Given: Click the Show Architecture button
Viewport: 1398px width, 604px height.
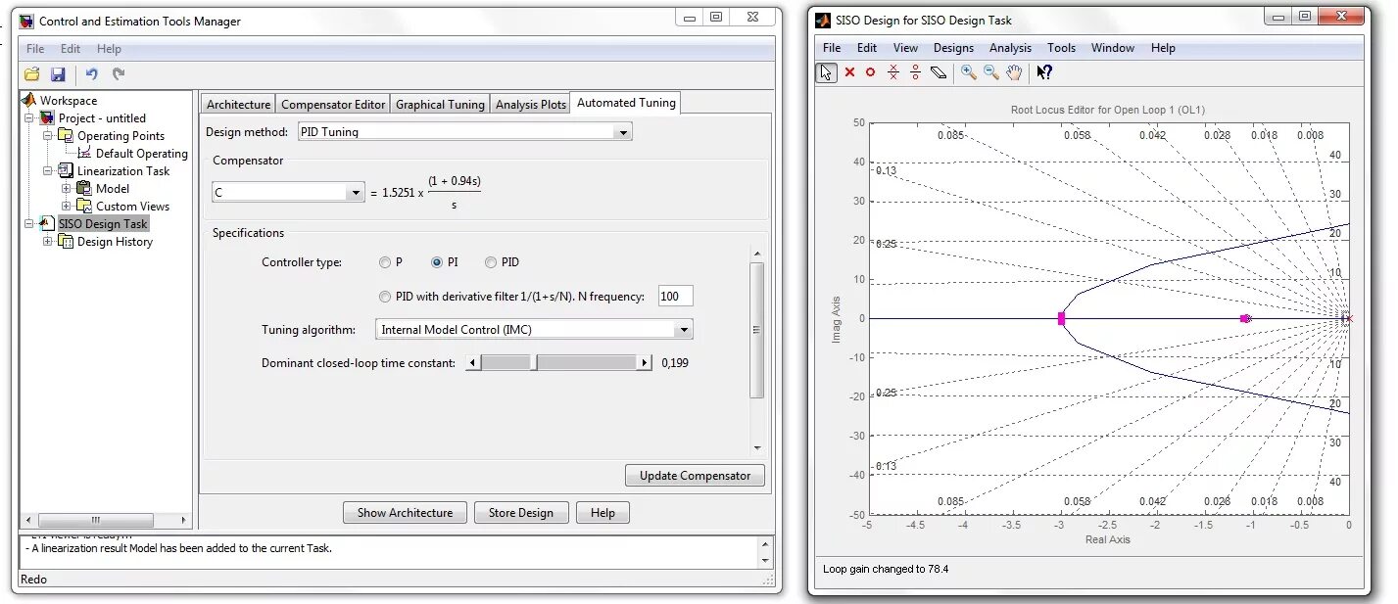Looking at the screenshot, I should tap(405, 513).
